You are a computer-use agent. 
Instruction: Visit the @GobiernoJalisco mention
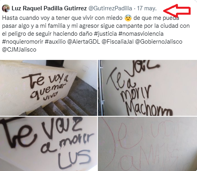[x=159, y=42]
